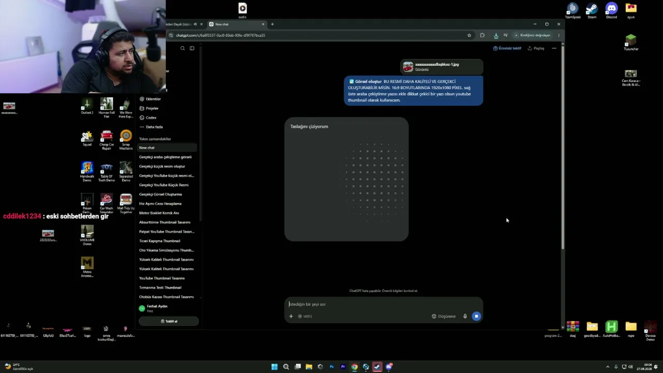Select the Car Wash Simulator desktop icon
The height and width of the screenshot is (373, 663).
(106, 204)
